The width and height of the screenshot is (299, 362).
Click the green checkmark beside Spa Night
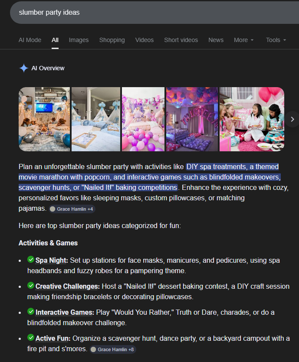point(31,259)
